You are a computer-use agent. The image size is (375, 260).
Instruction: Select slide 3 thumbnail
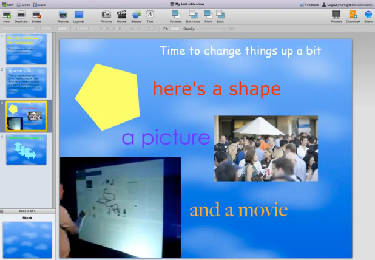pos(26,116)
